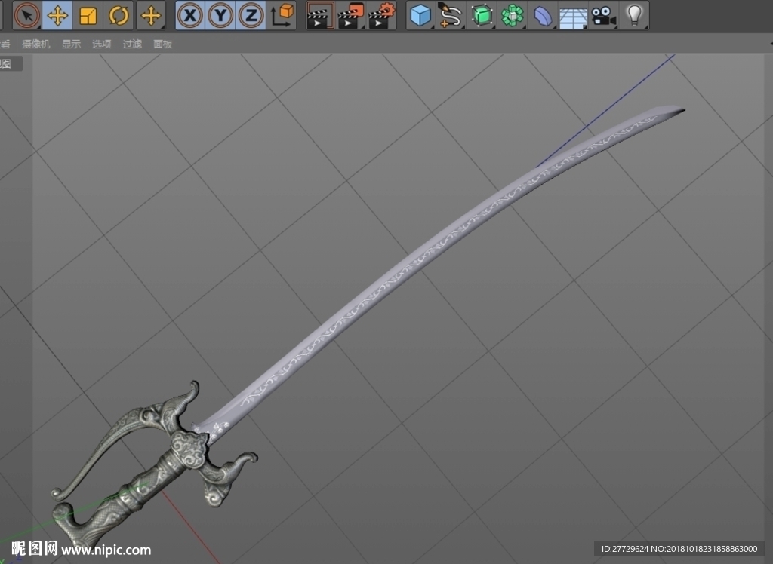This screenshot has width=773, height=564.
Task: Switch the coordinate system icon
Action: click(x=282, y=15)
